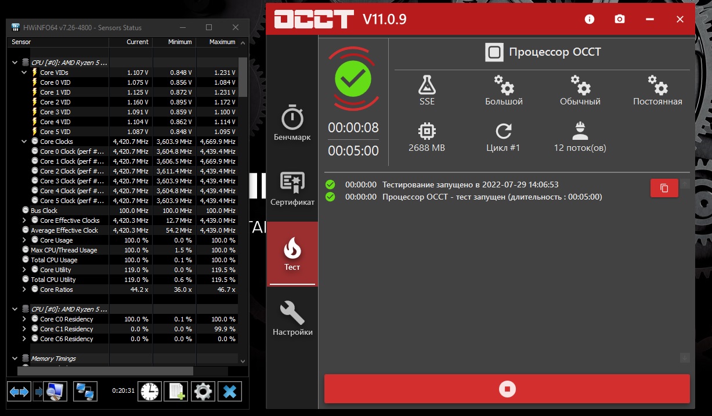The image size is (712, 416).
Task: Click OCCT log scroll-down arrow
Action: click(x=685, y=357)
